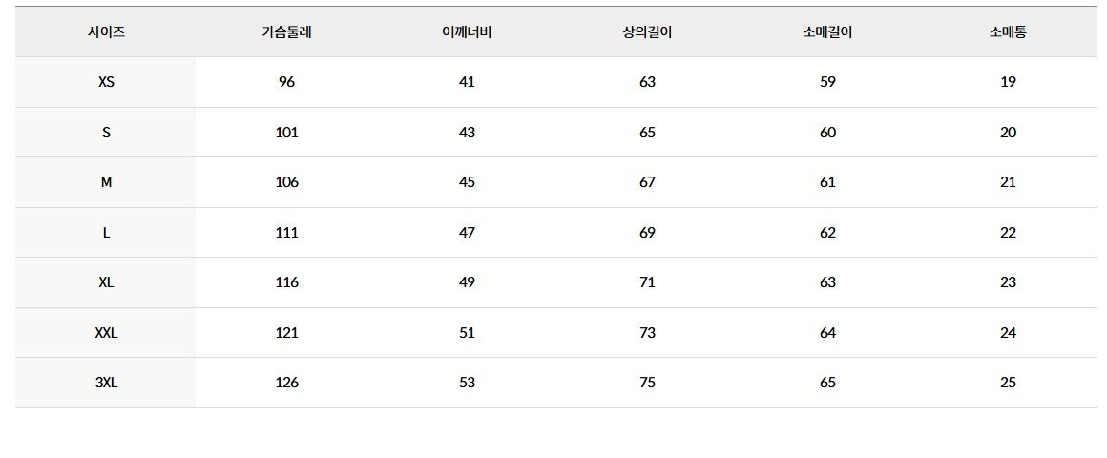Click sleeve width 25 in 3XL row
The width and height of the screenshot is (1107, 458).
1008,383
